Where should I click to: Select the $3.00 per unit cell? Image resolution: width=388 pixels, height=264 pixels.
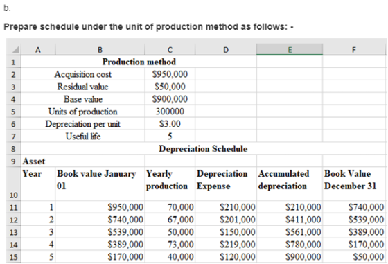(x=170, y=124)
